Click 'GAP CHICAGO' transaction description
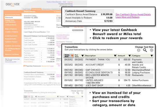This screenshot has height=107, width=157. click(93, 70)
